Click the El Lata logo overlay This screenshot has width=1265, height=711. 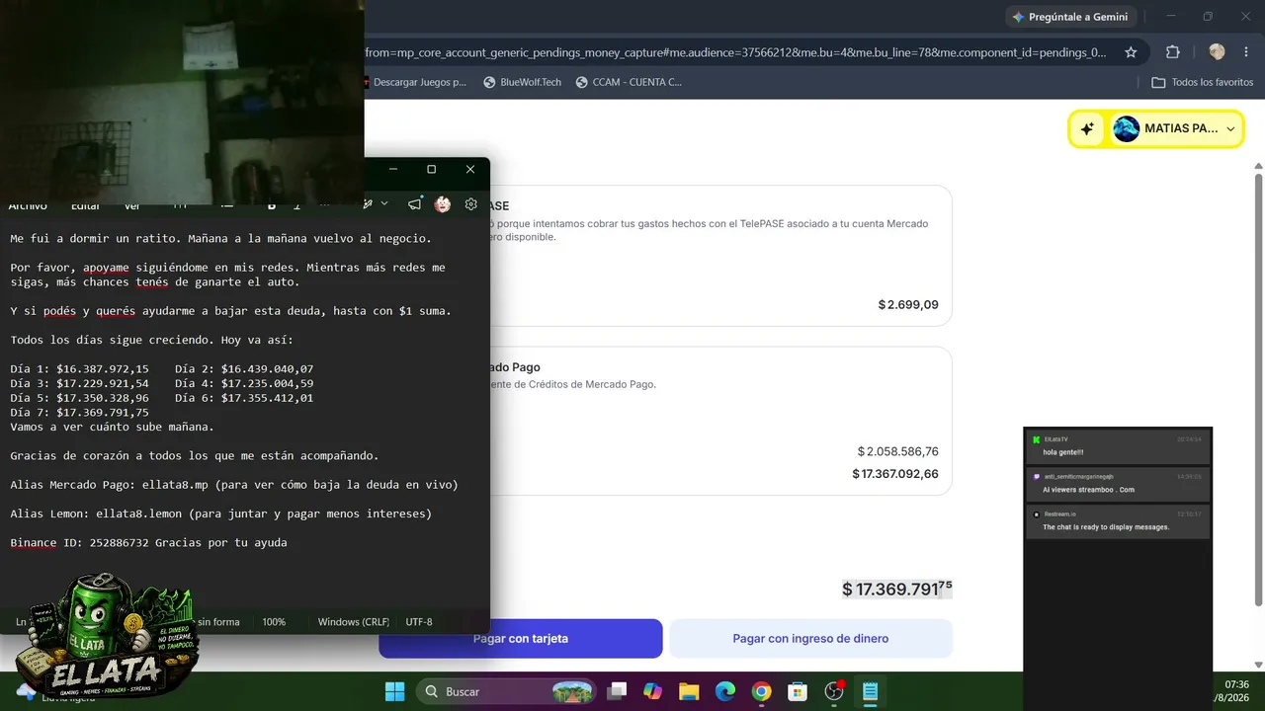(107, 637)
